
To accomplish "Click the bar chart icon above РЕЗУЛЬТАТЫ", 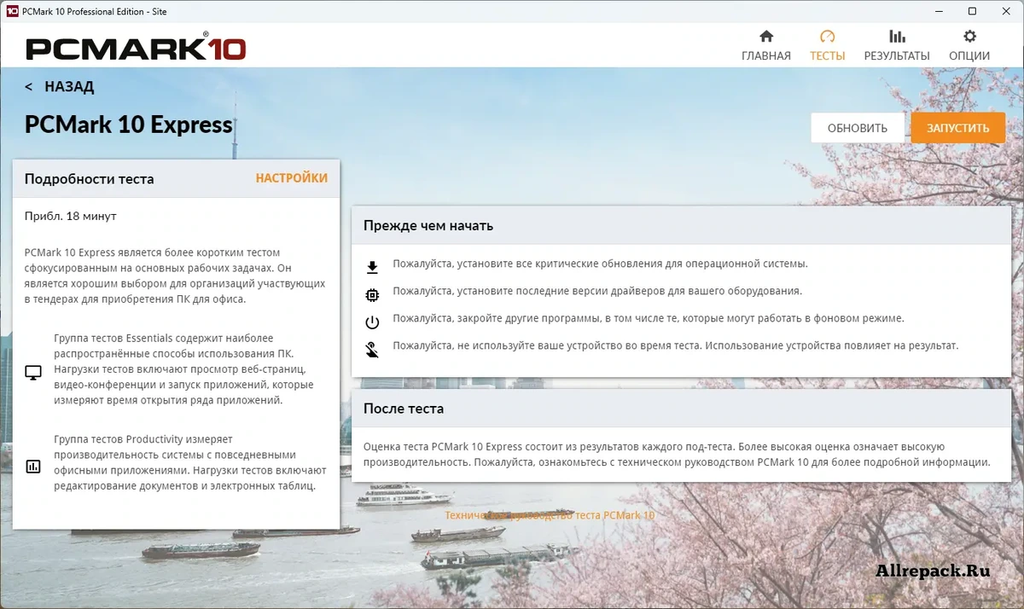I will tap(897, 37).
